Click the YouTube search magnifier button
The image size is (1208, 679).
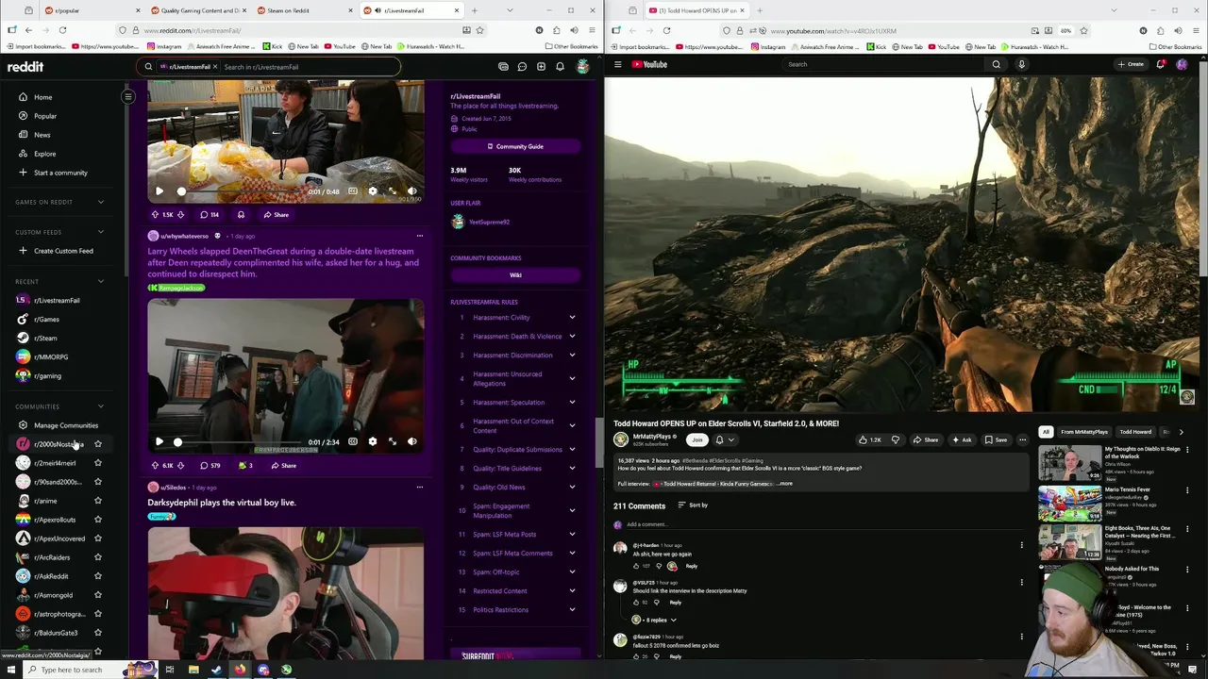point(996,64)
